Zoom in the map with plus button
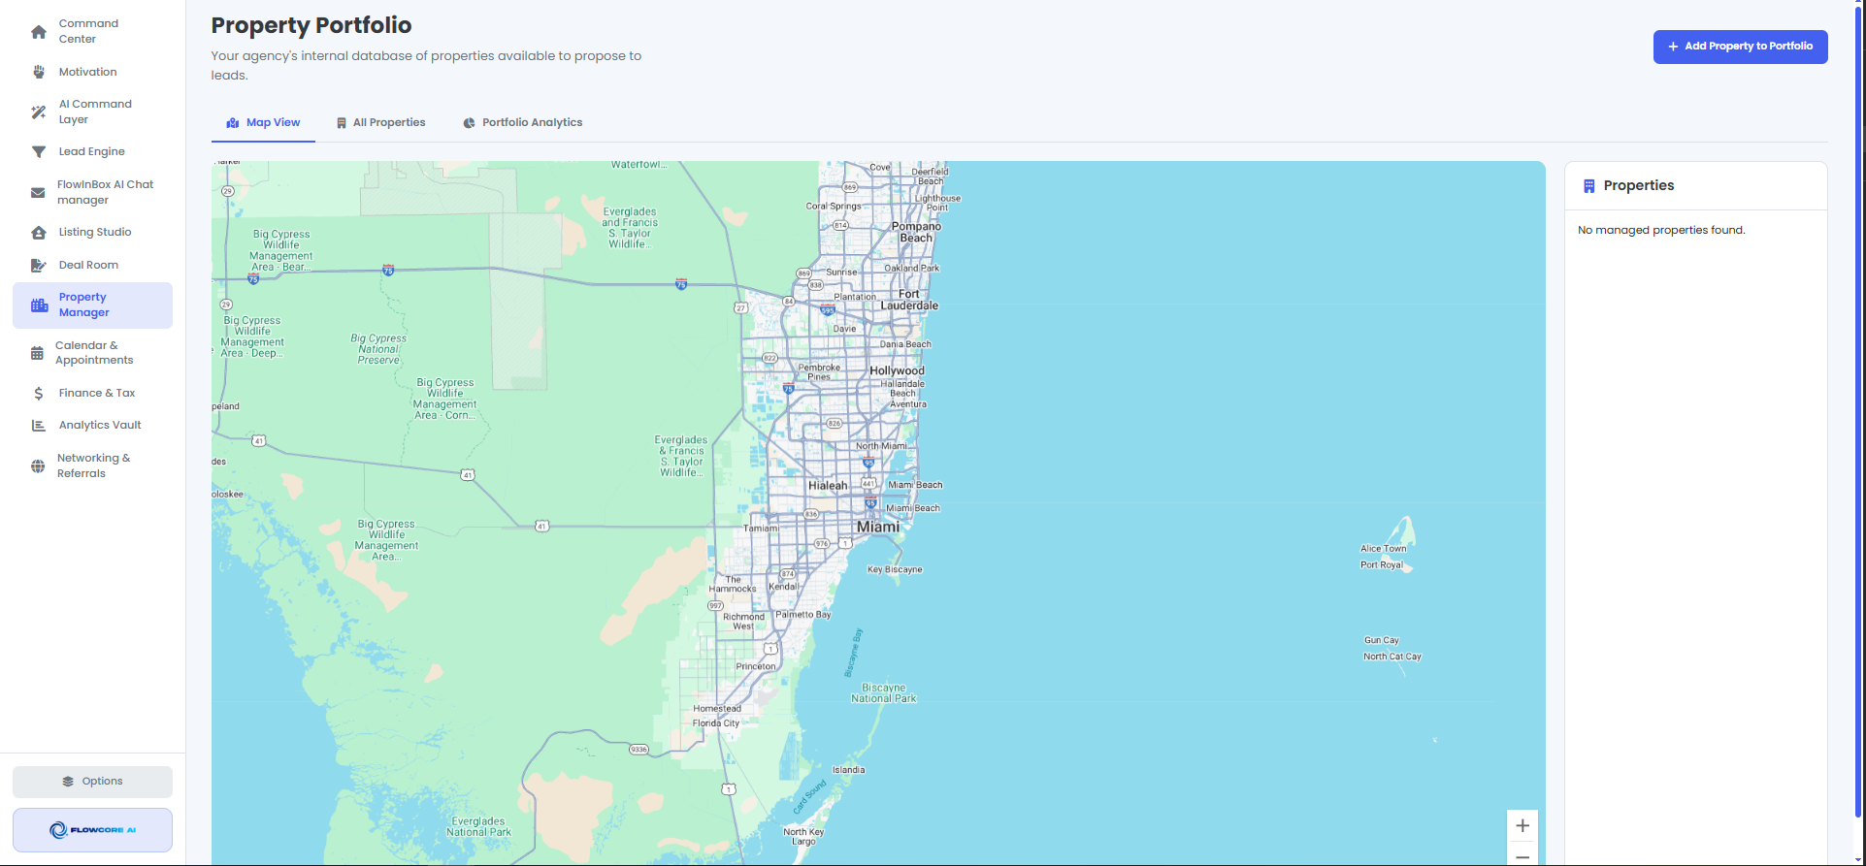The image size is (1866, 866). [1522, 825]
